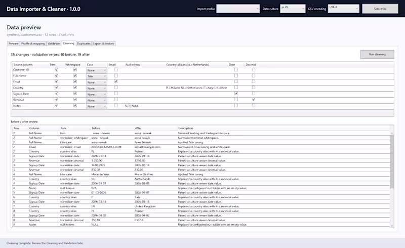Click the Source column header
Screen dimensions: 405x248
(23, 65)
